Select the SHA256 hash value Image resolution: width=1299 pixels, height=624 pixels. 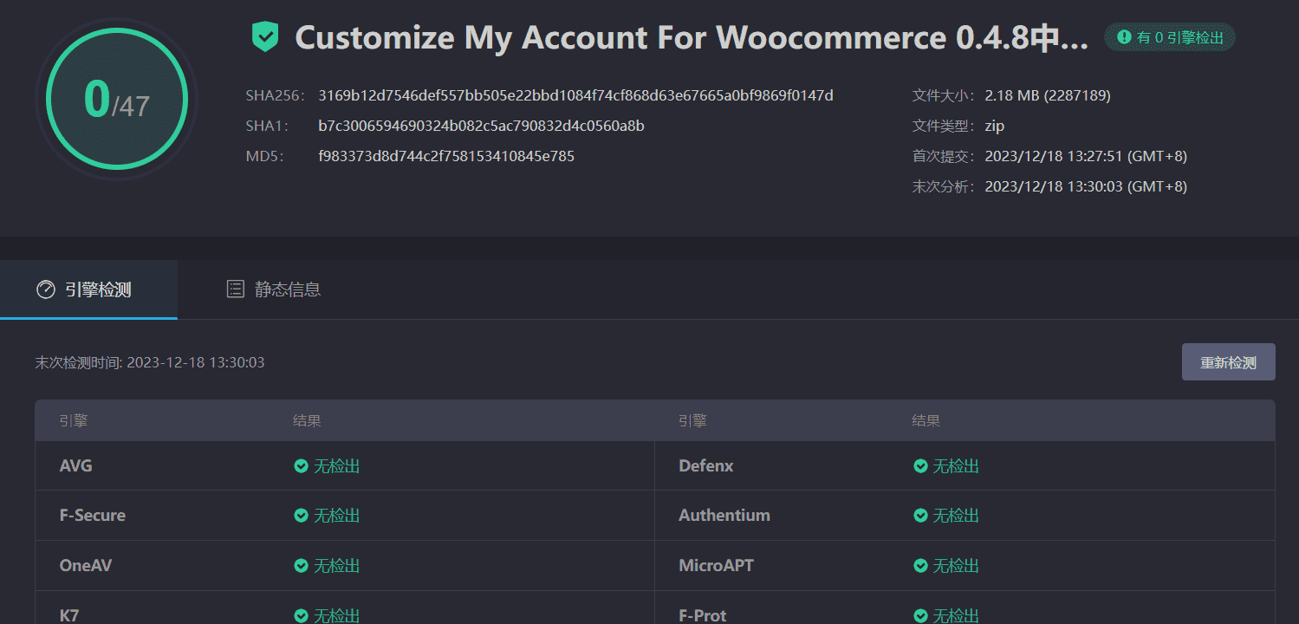pyautogui.click(x=575, y=95)
